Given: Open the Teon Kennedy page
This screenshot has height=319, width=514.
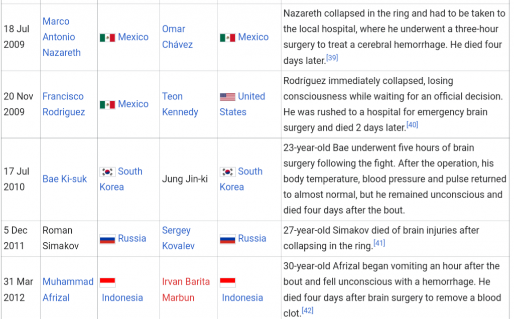Looking at the screenshot, I should [180, 104].
